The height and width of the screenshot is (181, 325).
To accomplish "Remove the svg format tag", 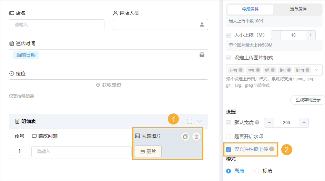I will tap(258, 70).
